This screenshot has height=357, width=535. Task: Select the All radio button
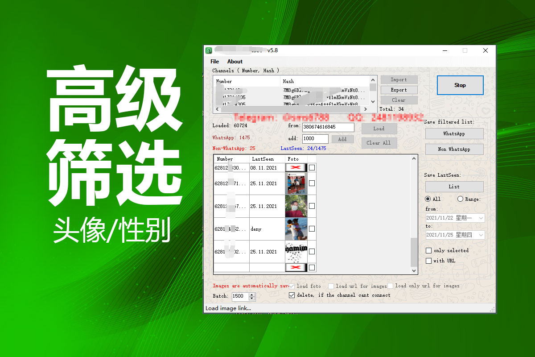coord(428,199)
